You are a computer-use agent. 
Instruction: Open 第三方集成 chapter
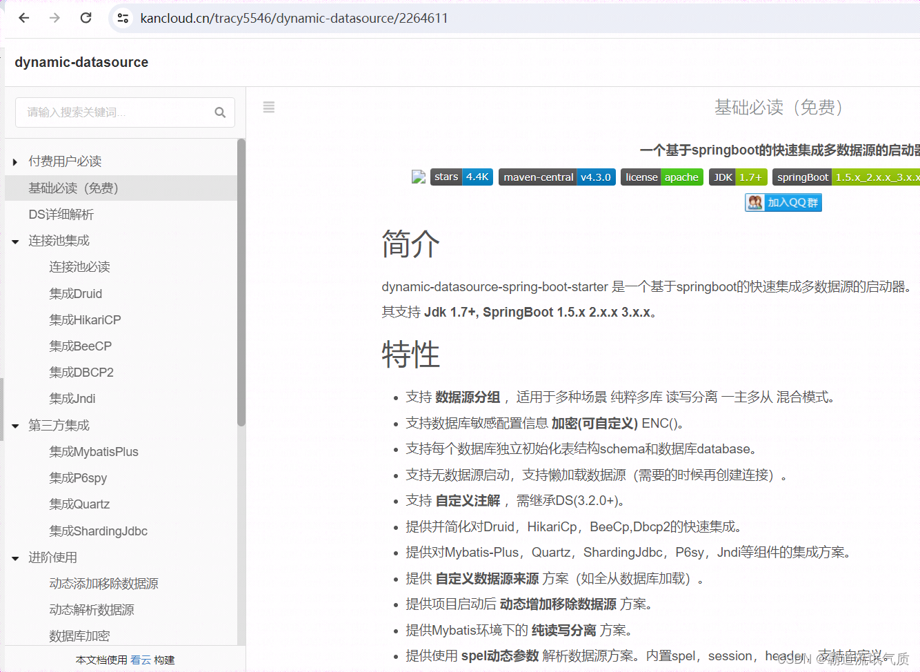[x=59, y=426]
